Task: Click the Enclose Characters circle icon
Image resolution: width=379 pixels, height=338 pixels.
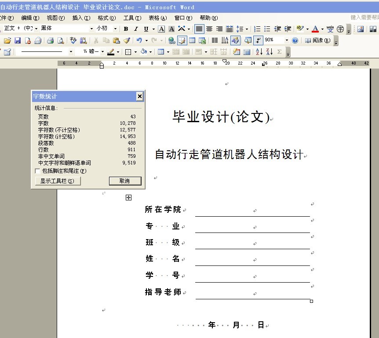Action: tap(340, 29)
